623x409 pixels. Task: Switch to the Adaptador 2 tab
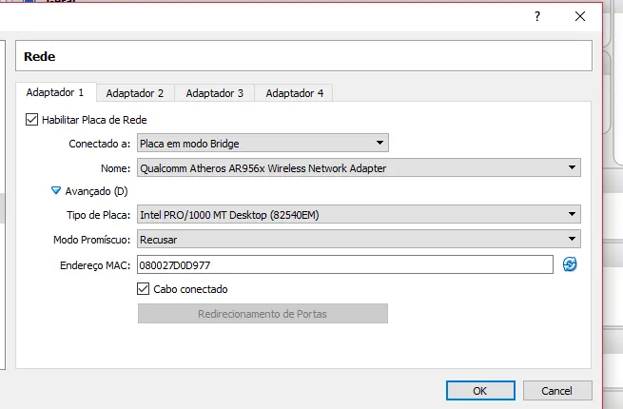[135, 93]
